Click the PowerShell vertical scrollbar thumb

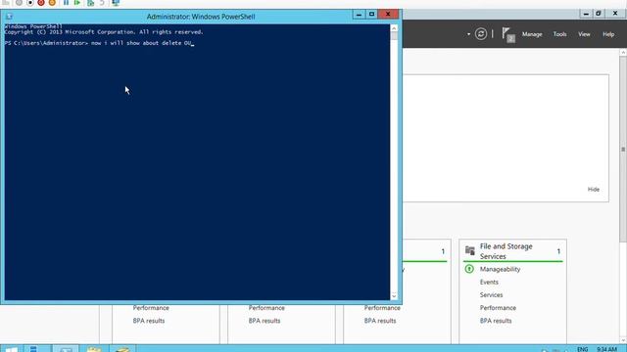pos(394,36)
